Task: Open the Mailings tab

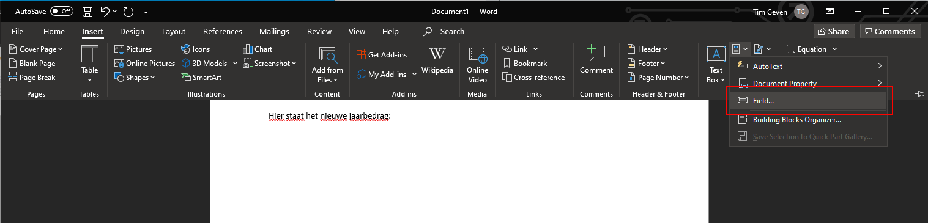Action: tap(275, 32)
